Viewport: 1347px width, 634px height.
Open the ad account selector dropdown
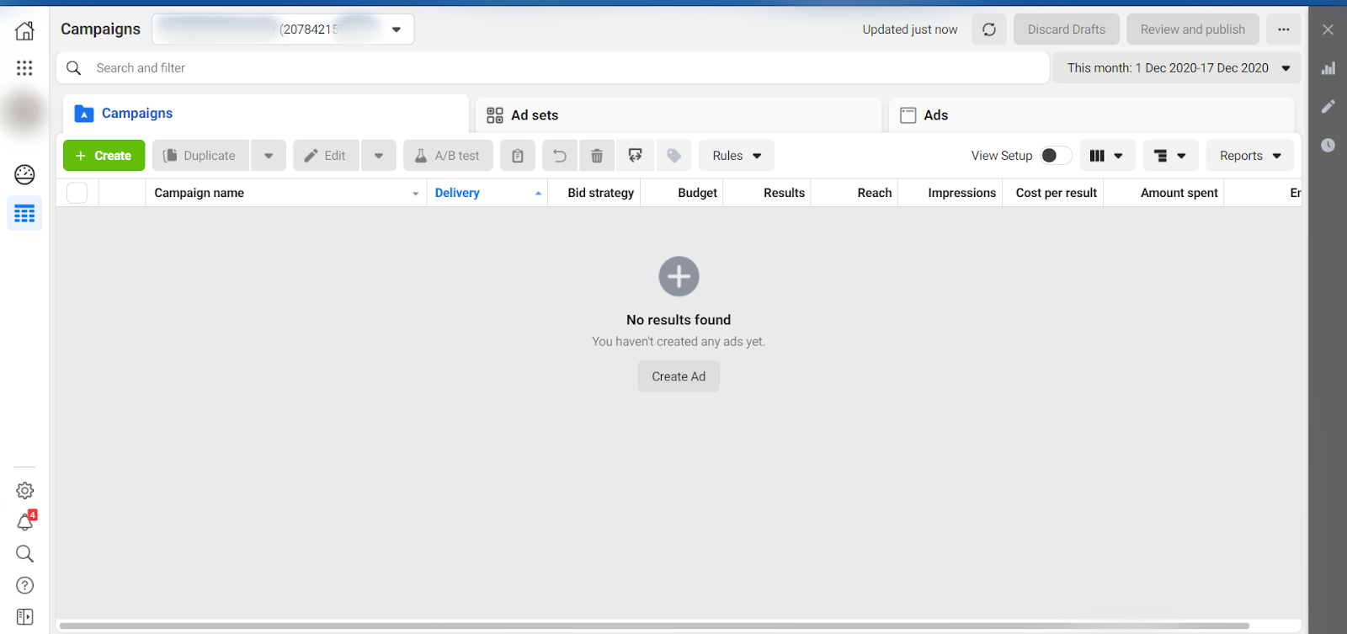coord(283,29)
